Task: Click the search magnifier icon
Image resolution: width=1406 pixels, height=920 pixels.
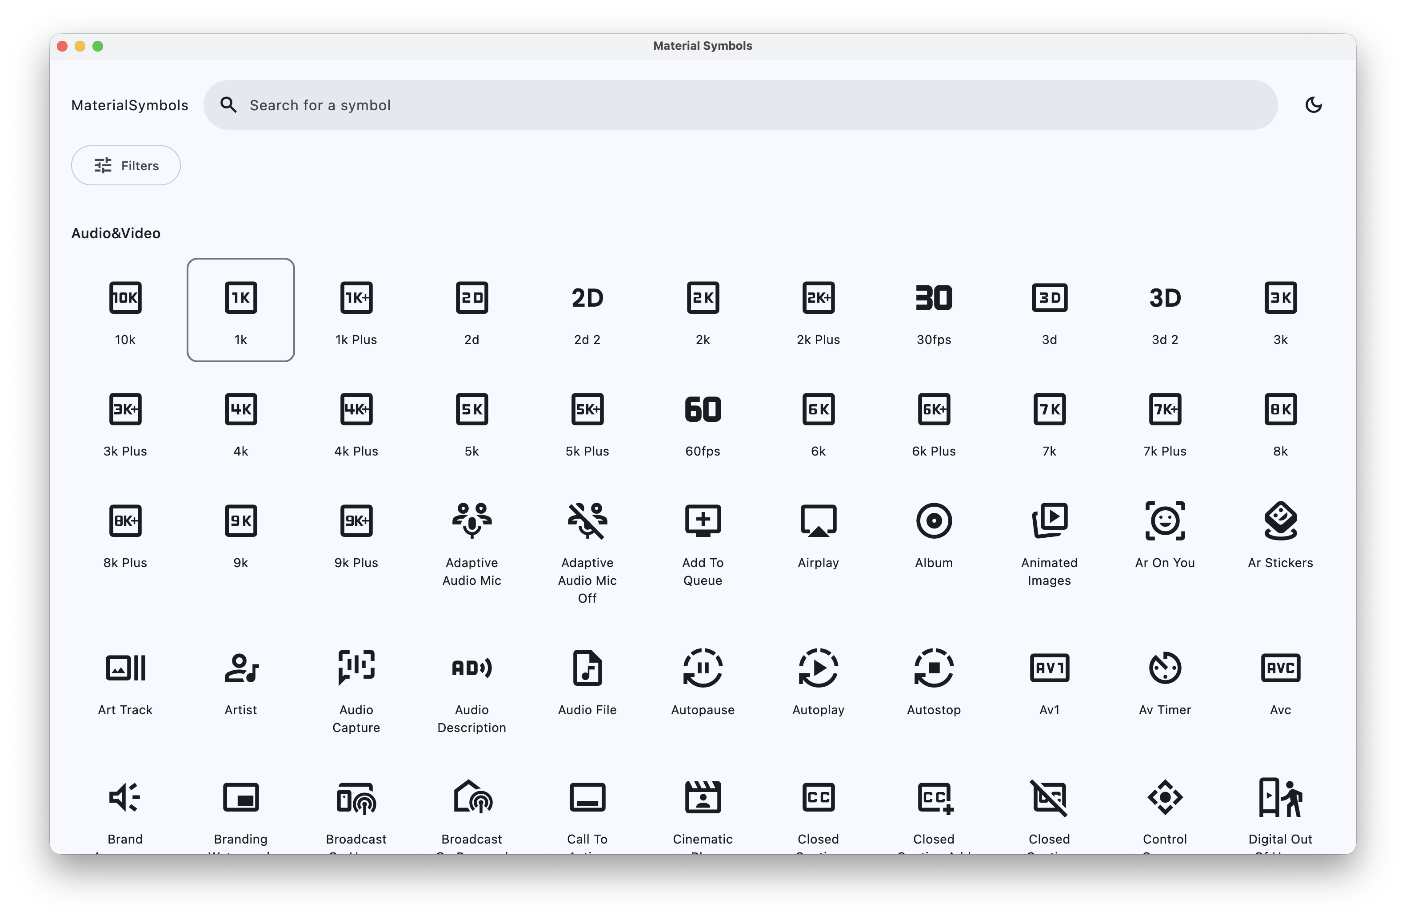Action: [x=228, y=105]
